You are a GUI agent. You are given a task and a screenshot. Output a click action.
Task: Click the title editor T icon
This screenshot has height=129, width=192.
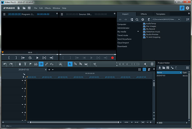(x=25, y=64)
